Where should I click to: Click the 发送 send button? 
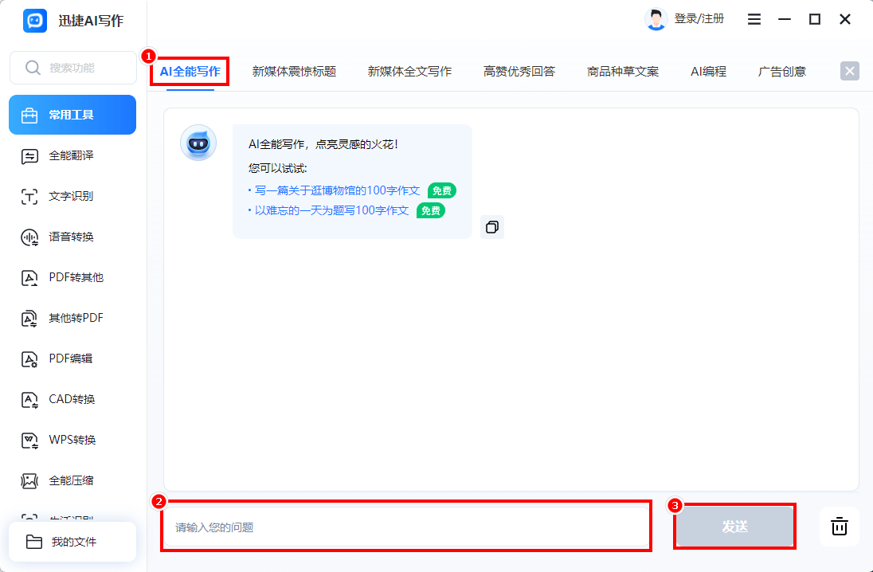tap(734, 527)
